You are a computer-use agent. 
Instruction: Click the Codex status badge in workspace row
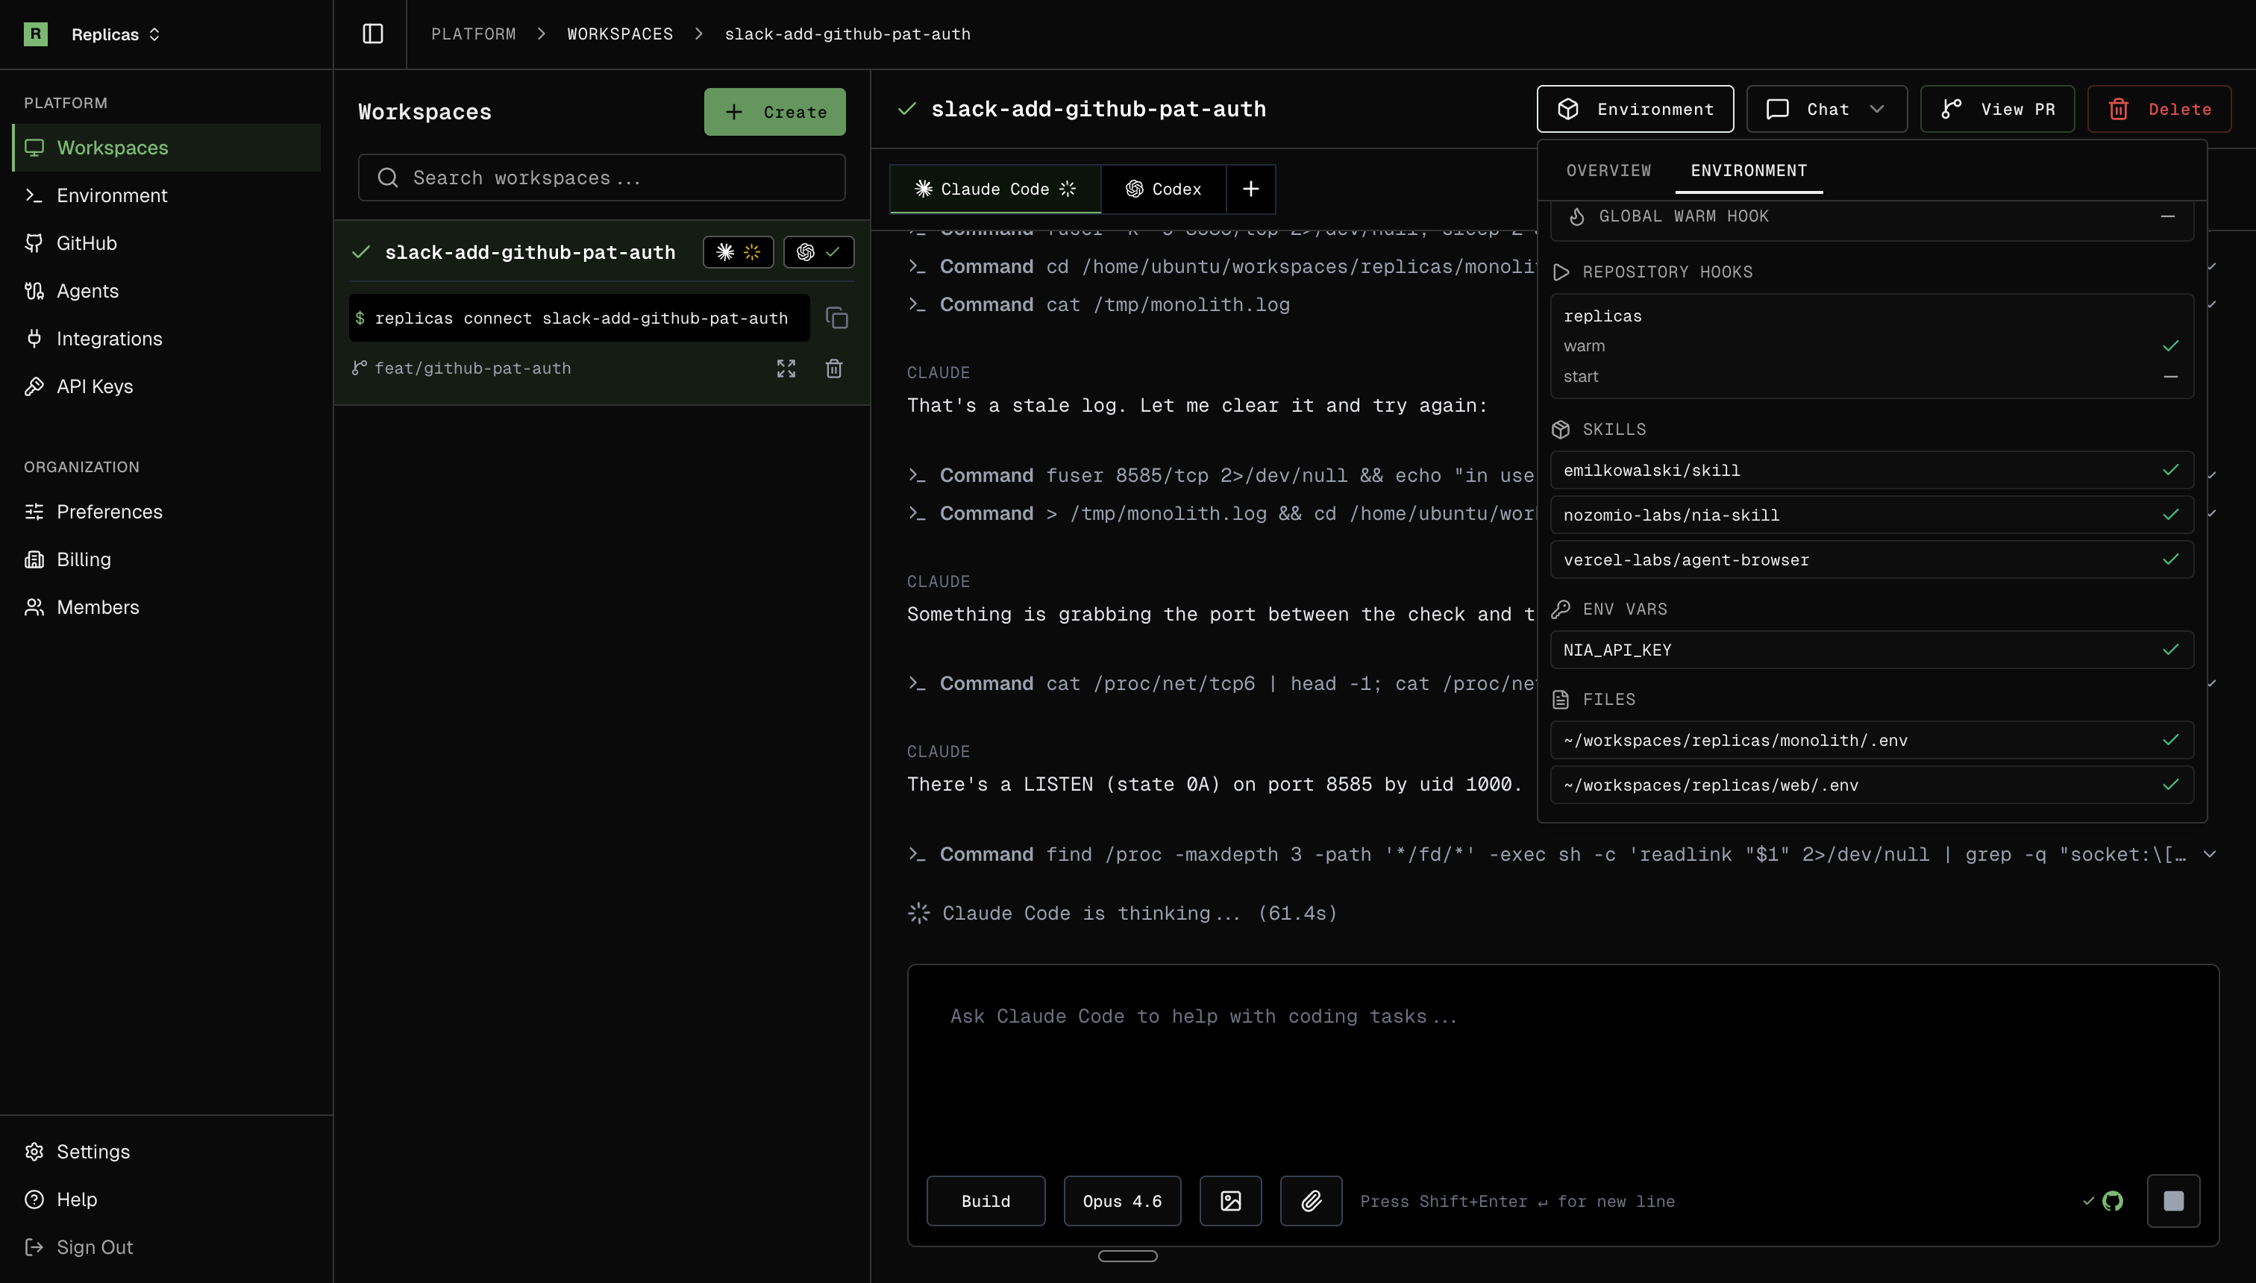pyautogui.click(x=818, y=252)
